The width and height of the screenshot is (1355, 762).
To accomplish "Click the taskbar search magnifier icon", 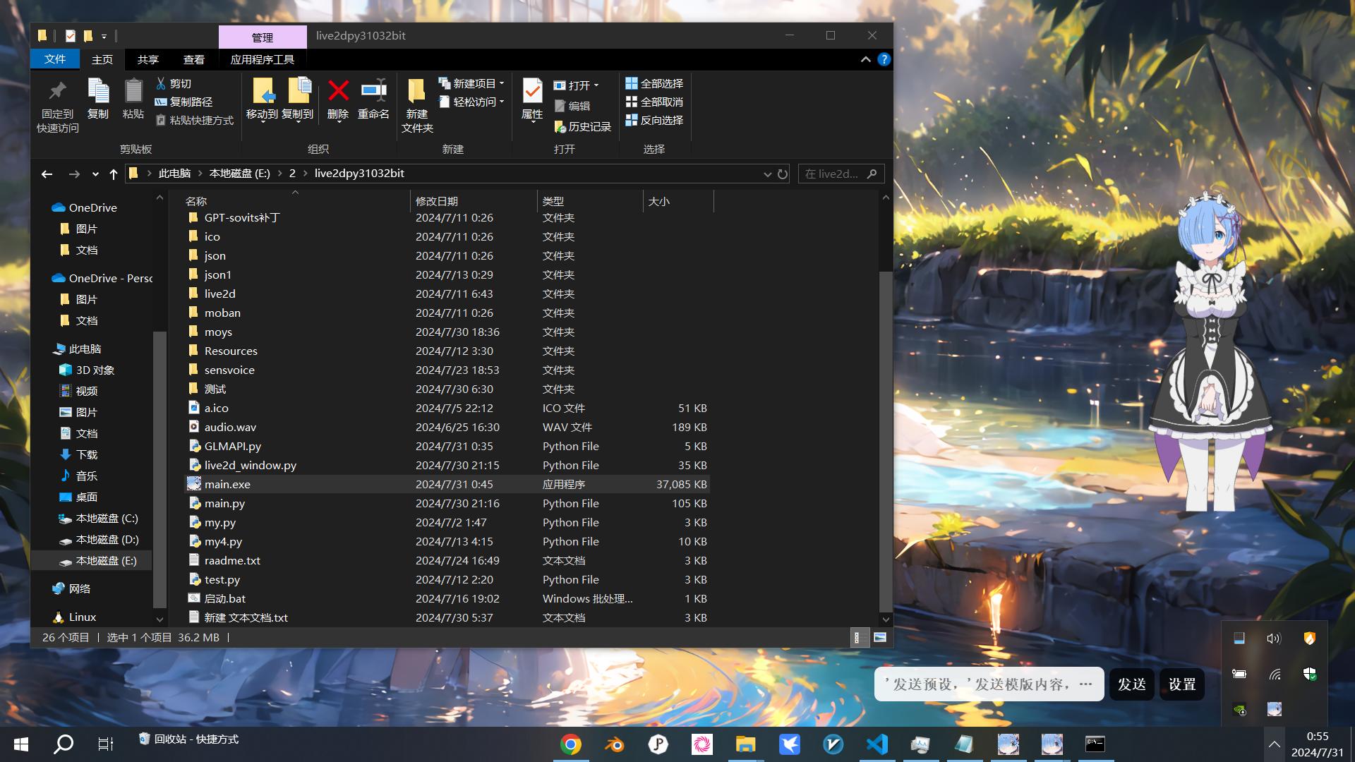I will pyautogui.click(x=64, y=744).
